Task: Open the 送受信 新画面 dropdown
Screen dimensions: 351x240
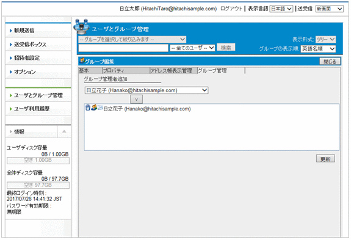Action: click(x=330, y=9)
